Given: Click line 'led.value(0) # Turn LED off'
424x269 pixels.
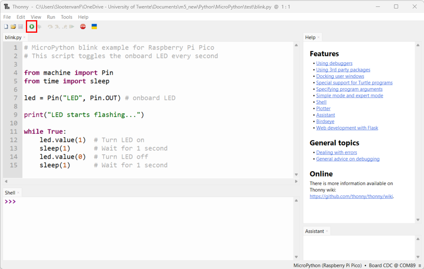Looking at the screenshot, I should [94, 157].
